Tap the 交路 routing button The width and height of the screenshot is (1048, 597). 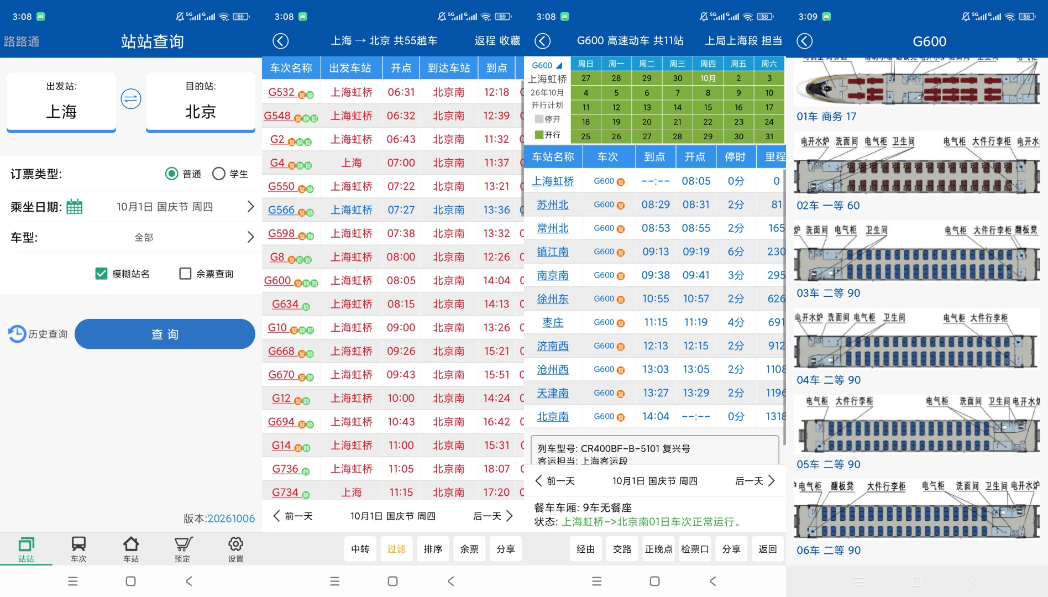(622, 549)
